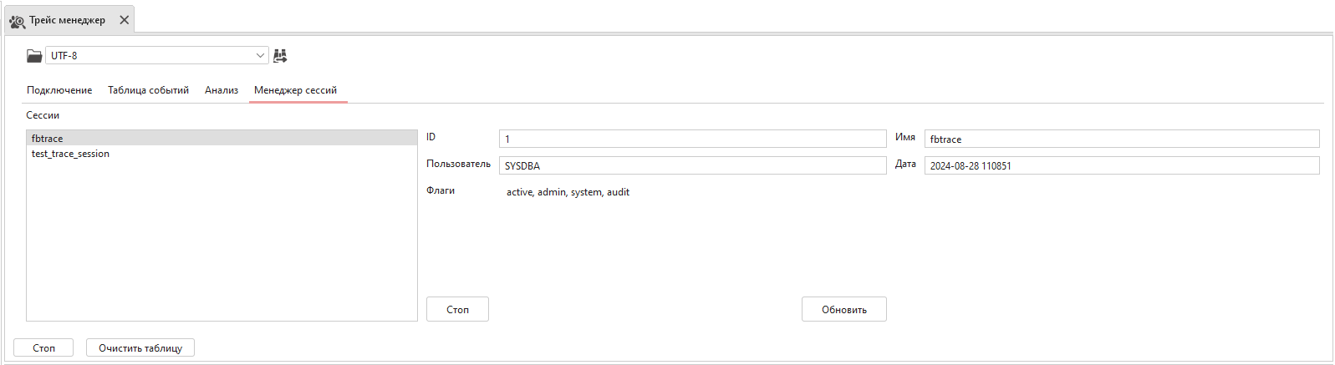Click the ID field containing 1
The image size is (1335, 365).
pos(692,139)
